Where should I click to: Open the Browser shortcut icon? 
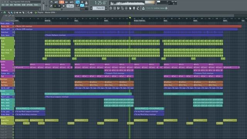(x=122, y=8)
